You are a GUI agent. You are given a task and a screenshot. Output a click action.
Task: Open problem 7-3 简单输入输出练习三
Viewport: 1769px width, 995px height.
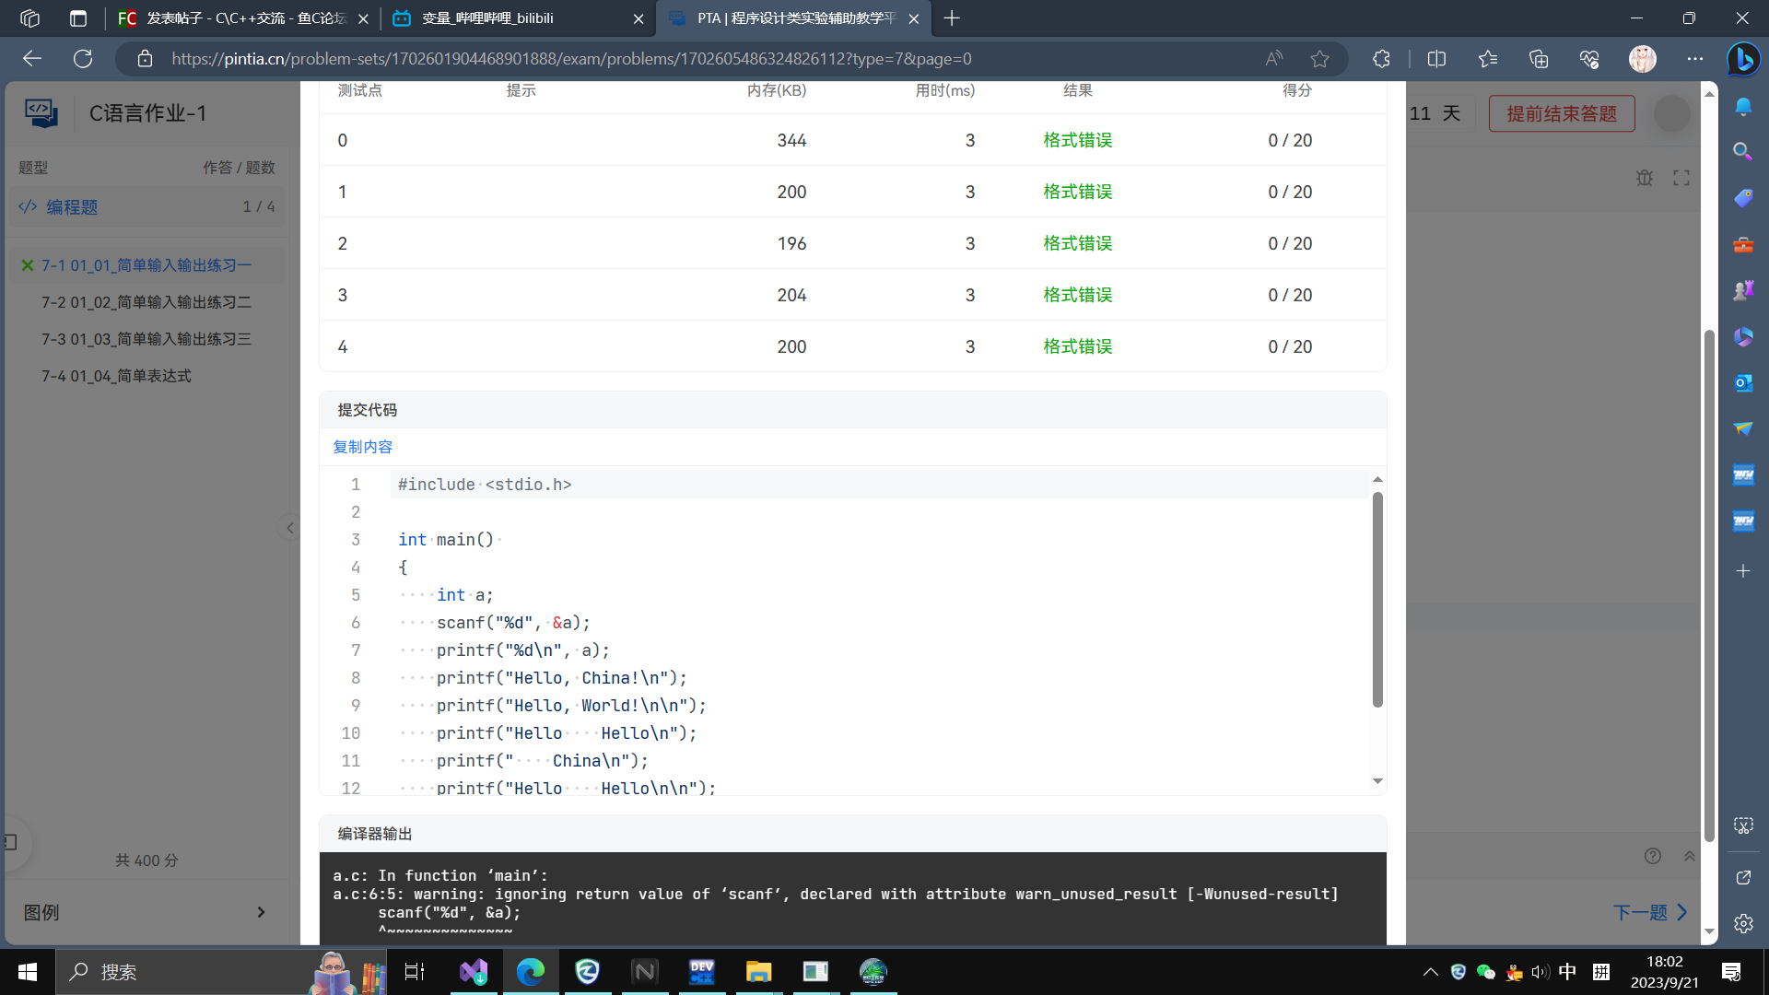(x=146, y=339)
